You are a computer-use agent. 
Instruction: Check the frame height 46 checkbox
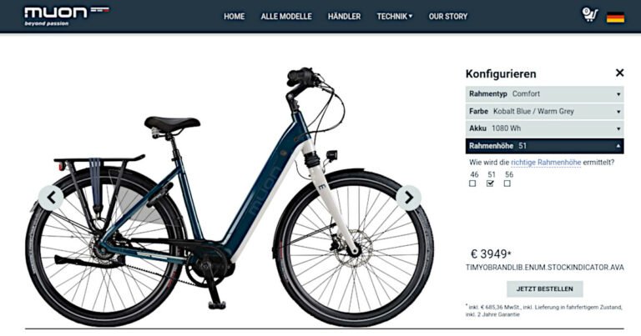(x=472, y=183)
